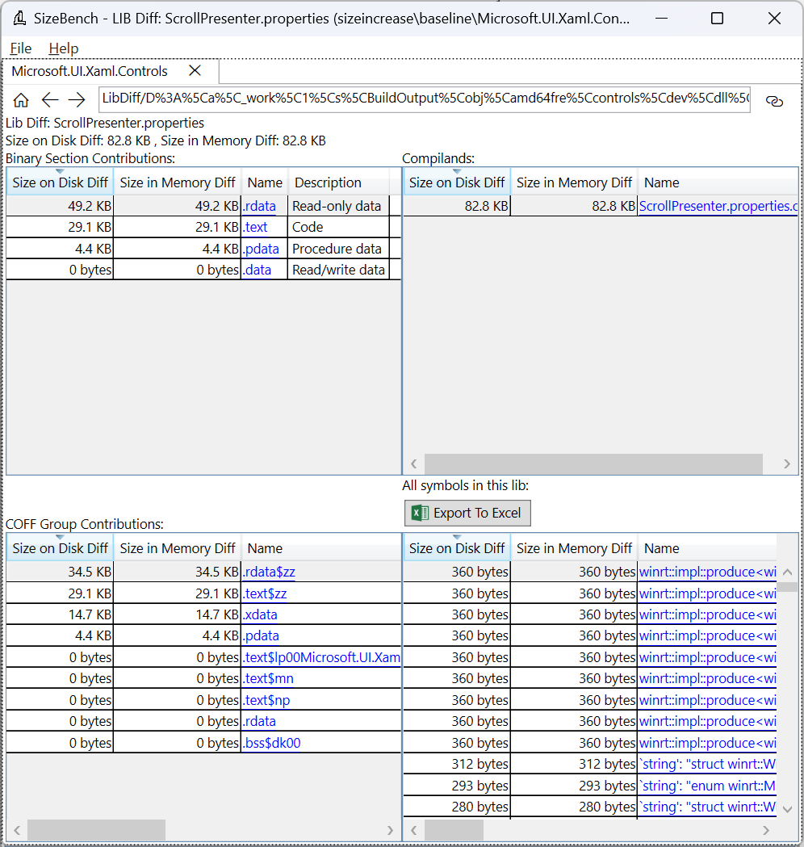This screenshot has width=804, height=847.
Task: Click the LibDiff address bar field
Action: coord(425,100)
